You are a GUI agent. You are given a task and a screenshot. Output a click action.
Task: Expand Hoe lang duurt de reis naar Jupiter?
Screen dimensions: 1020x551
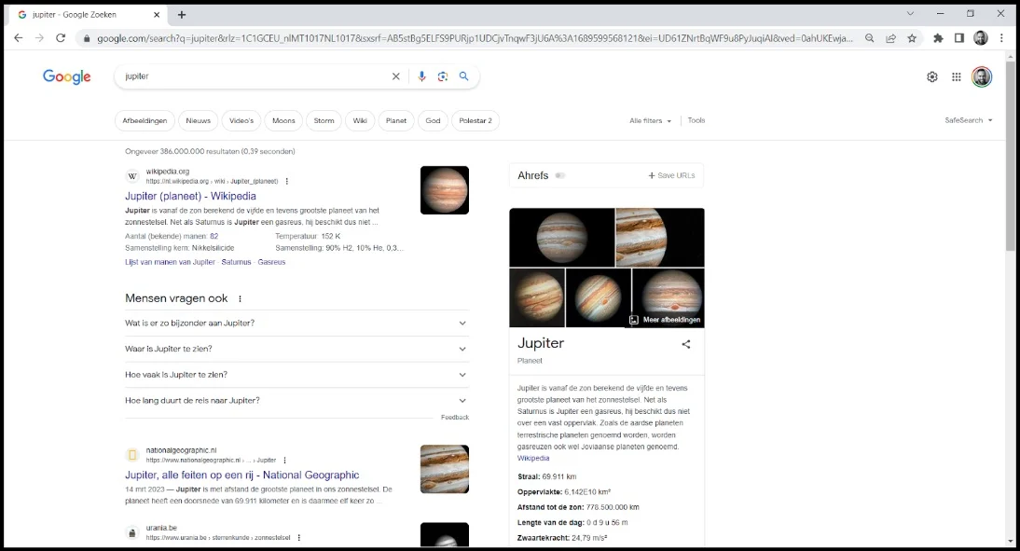click(x=296, y=401)
